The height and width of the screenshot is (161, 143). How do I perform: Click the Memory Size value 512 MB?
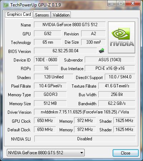click(x=50, y=103)
